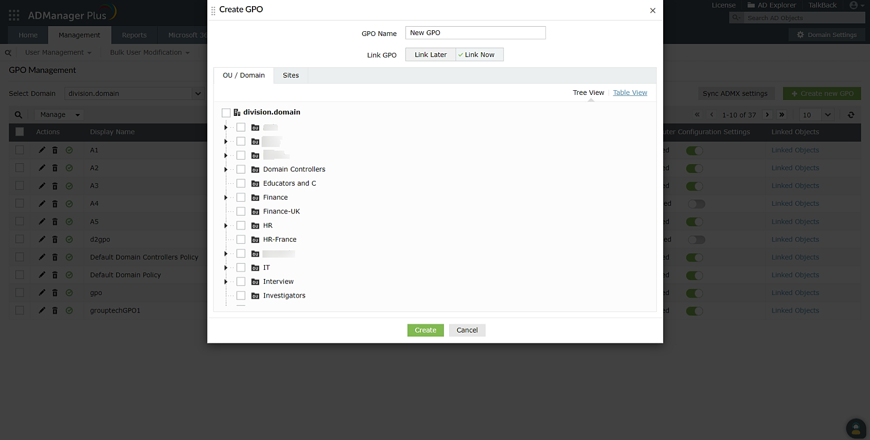Image resolution: width=870 pixels, height=440 pixels.
Task: Click the green Create button
Action: point(426,330)
